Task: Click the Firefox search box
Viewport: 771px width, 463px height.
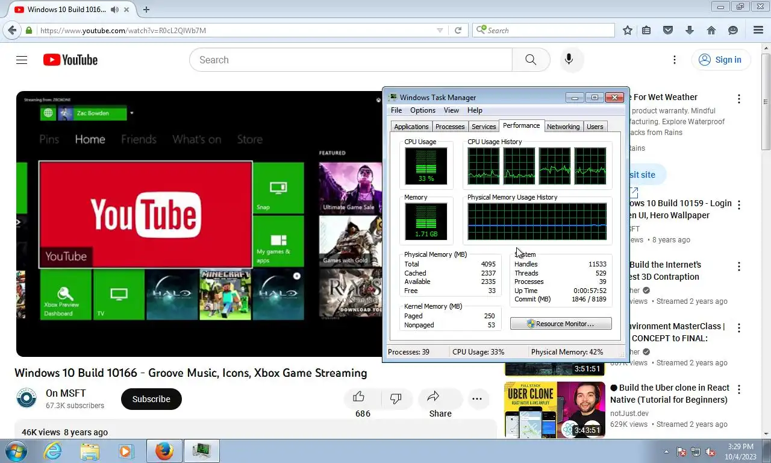Action: tap(543, 30)
